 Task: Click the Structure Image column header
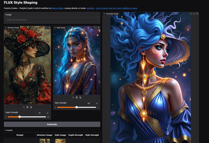click(44, 135)
